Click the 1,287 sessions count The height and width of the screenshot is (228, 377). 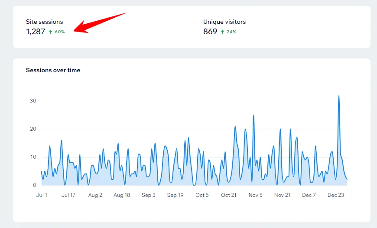point(36,32)
